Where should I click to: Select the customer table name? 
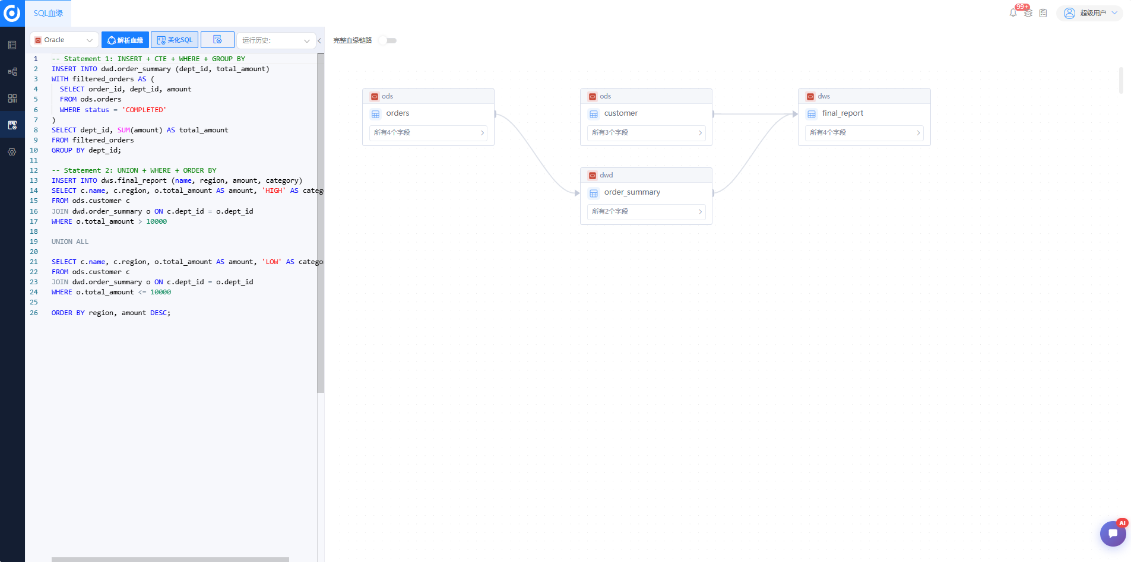[620, 113]
